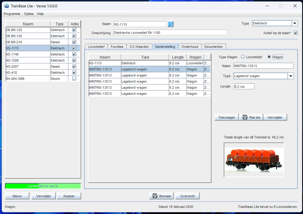The image size is (303, 214).
Task: Toggle Actief op de baan checkbox
Action: coord(295,33)
